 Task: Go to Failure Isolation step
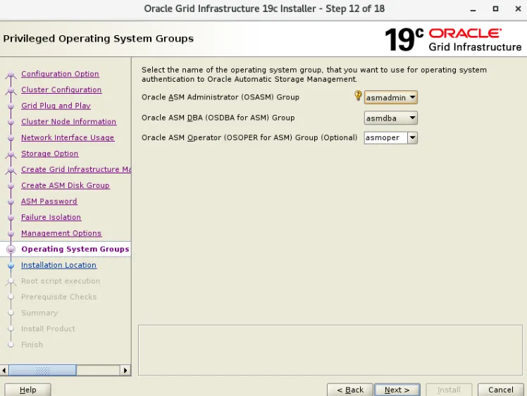tap(51, 217)
